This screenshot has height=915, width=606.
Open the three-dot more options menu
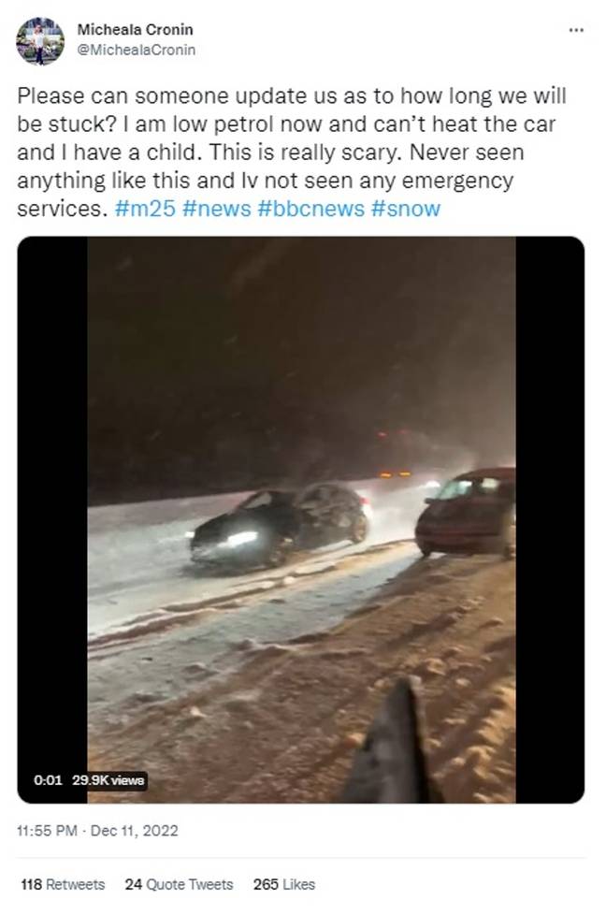pyautogui.click(x=576, y=30)
